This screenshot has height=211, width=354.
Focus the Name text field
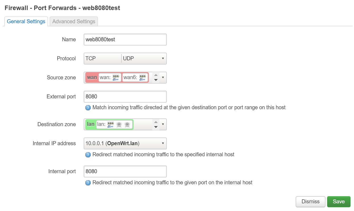[x=125, y=40]
